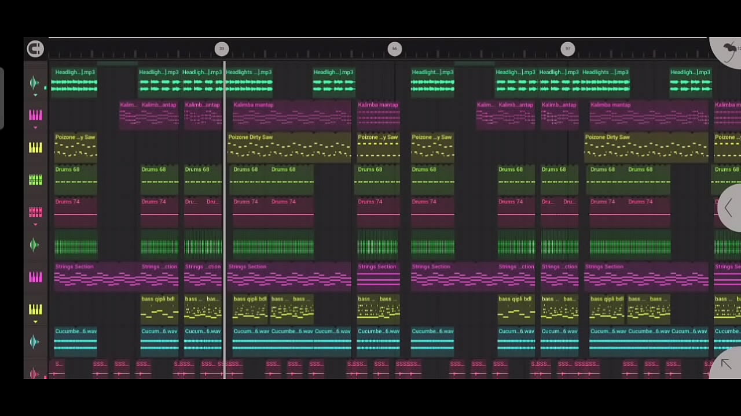Tap the diagonal arrow corner button
This screenshot has width=741, height=416.
(727, 364)
